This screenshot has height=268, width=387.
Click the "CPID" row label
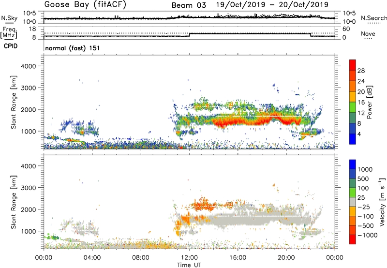(11, 46)
